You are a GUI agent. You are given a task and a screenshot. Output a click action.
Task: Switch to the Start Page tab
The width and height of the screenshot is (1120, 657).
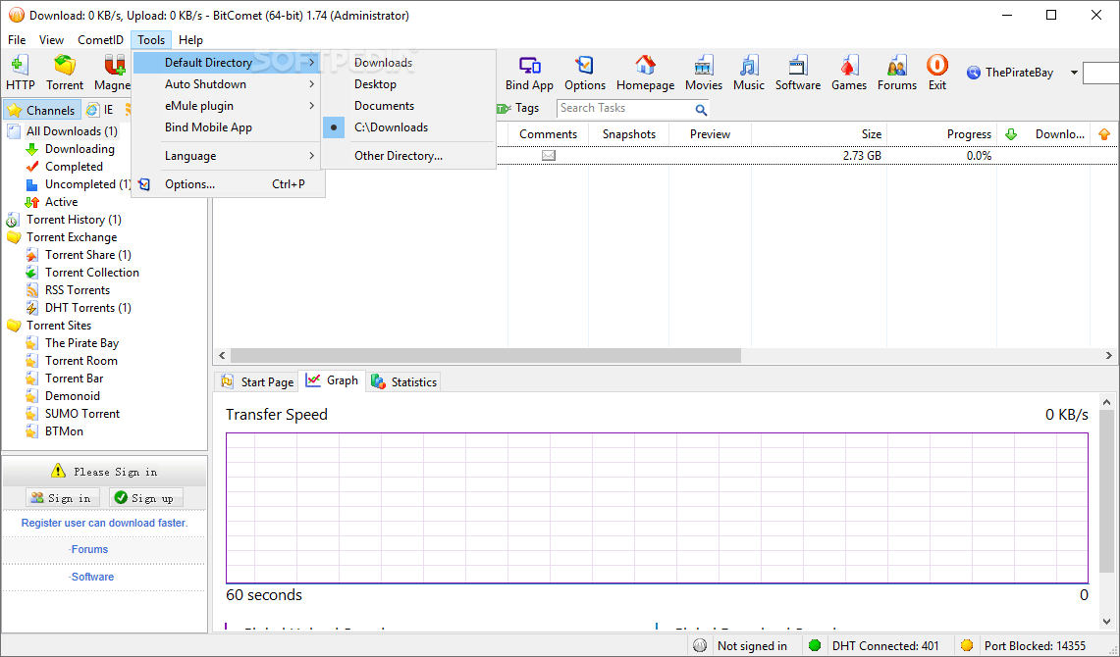[x=257, y=381]
